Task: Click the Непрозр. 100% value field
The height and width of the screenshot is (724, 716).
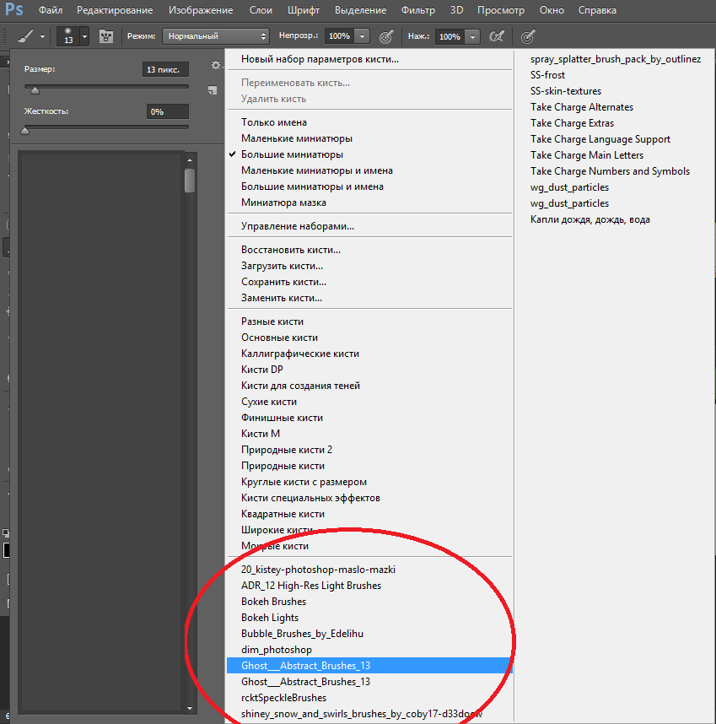Action: 340,36
